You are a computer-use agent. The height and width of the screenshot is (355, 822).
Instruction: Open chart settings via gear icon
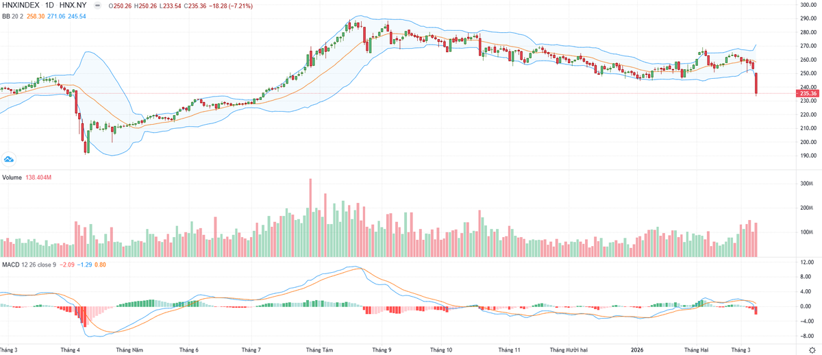click(x=812, y=350)
